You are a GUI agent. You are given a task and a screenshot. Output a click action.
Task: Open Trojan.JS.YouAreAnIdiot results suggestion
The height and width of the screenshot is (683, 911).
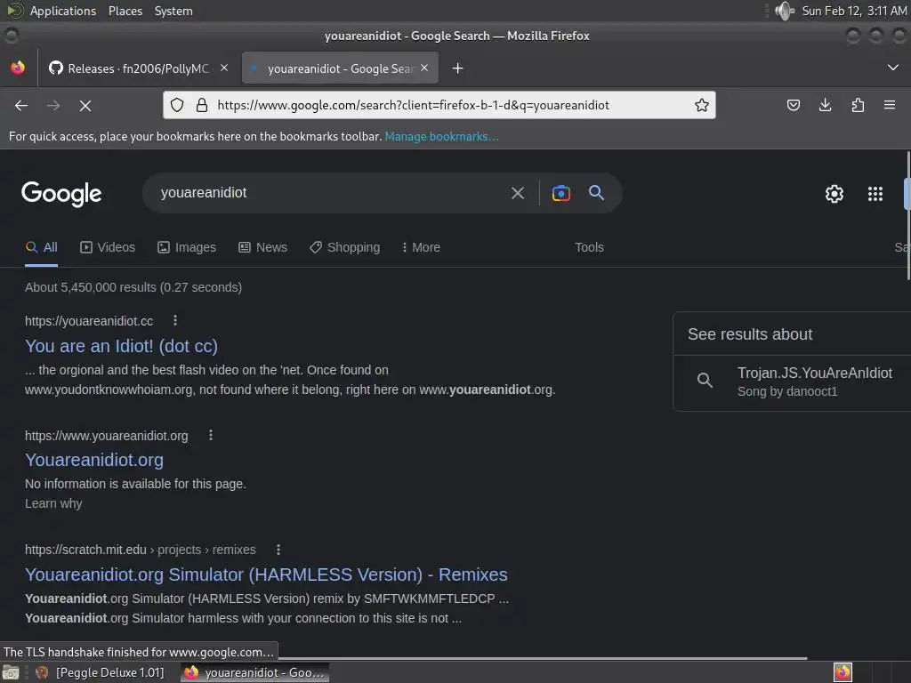794,382
